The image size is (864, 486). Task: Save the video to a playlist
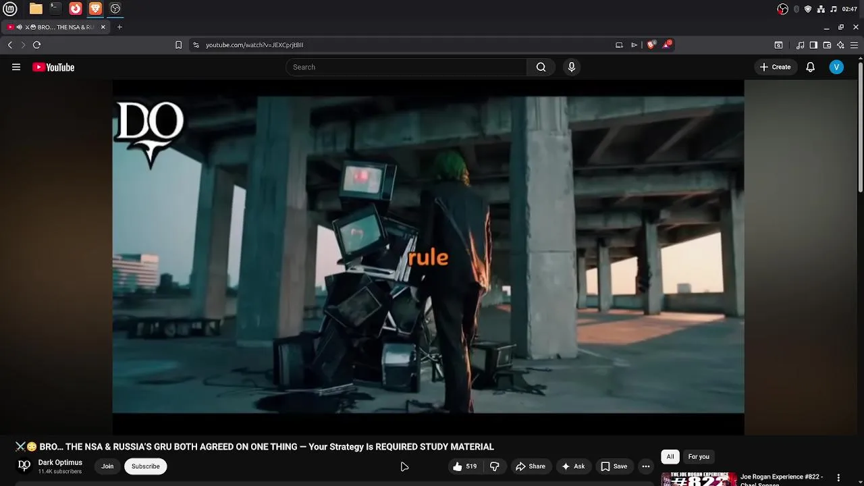pyautogui.click(x=614, y=466)
